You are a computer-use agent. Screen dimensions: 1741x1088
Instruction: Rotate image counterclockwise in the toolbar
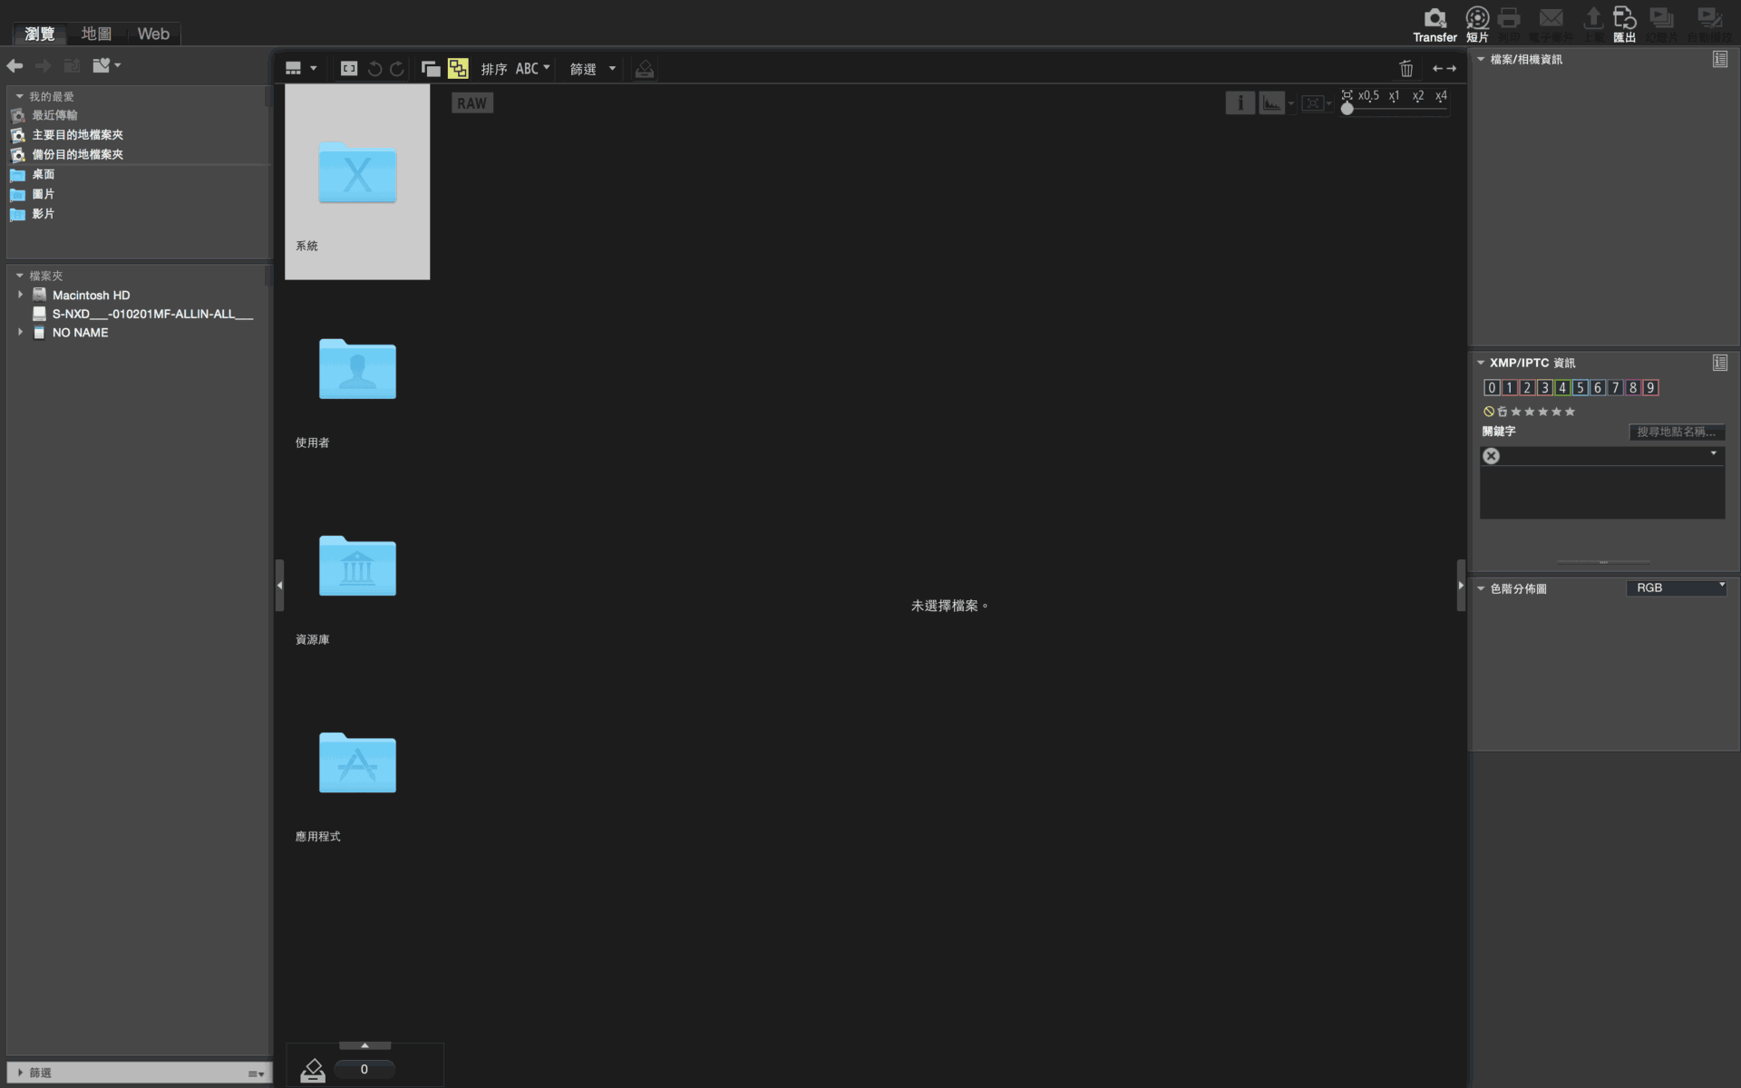pos(374,69)
